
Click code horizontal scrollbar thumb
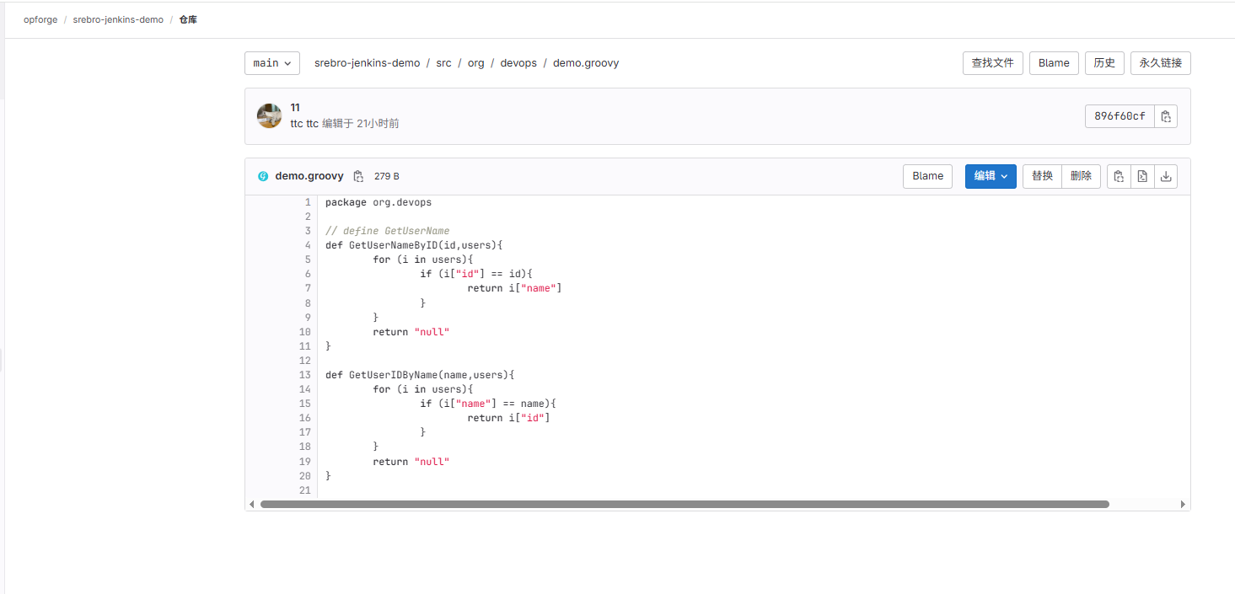685,504
